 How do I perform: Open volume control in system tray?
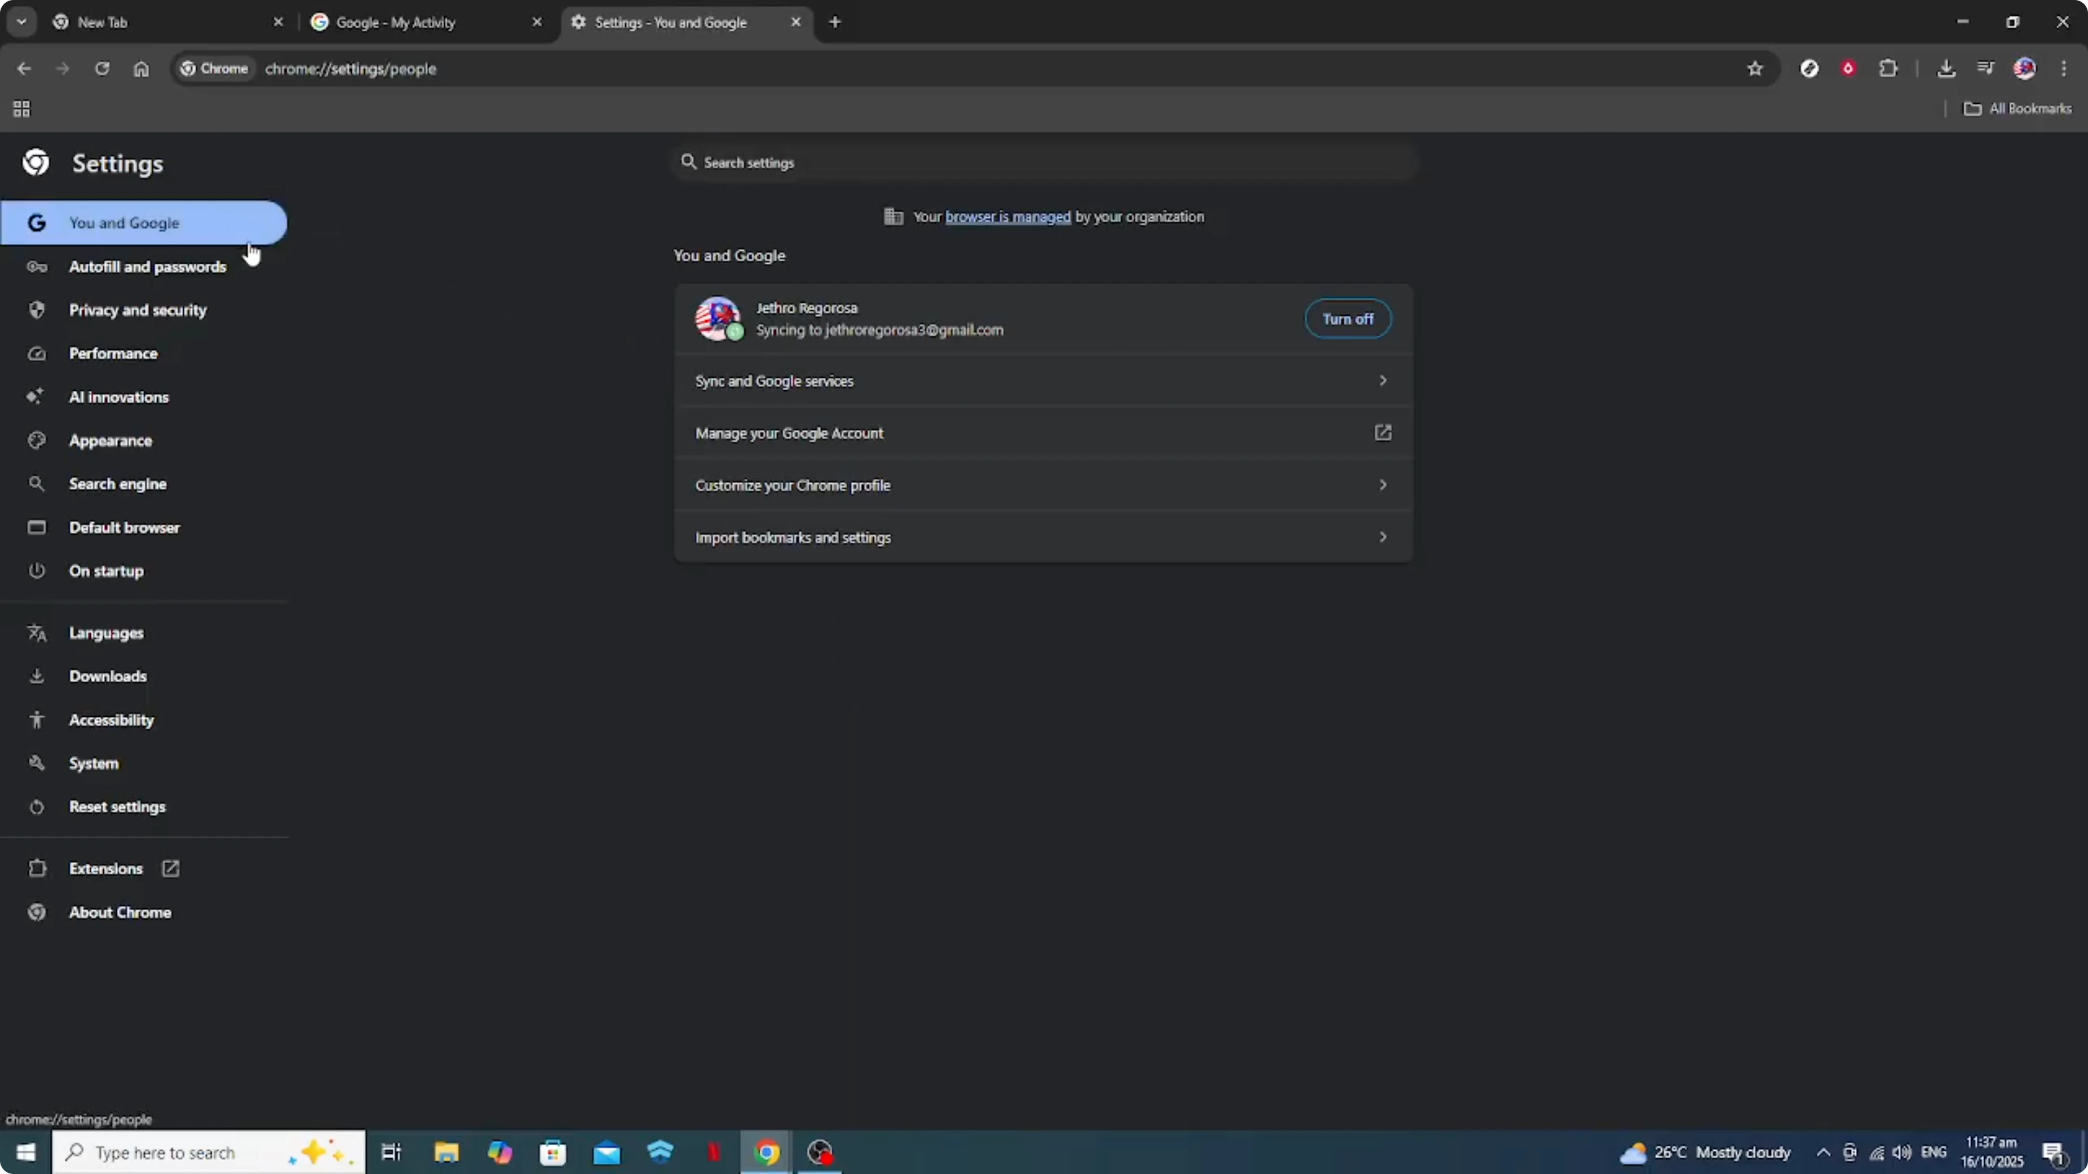pyautogui.click(x=1901, y=1152)
